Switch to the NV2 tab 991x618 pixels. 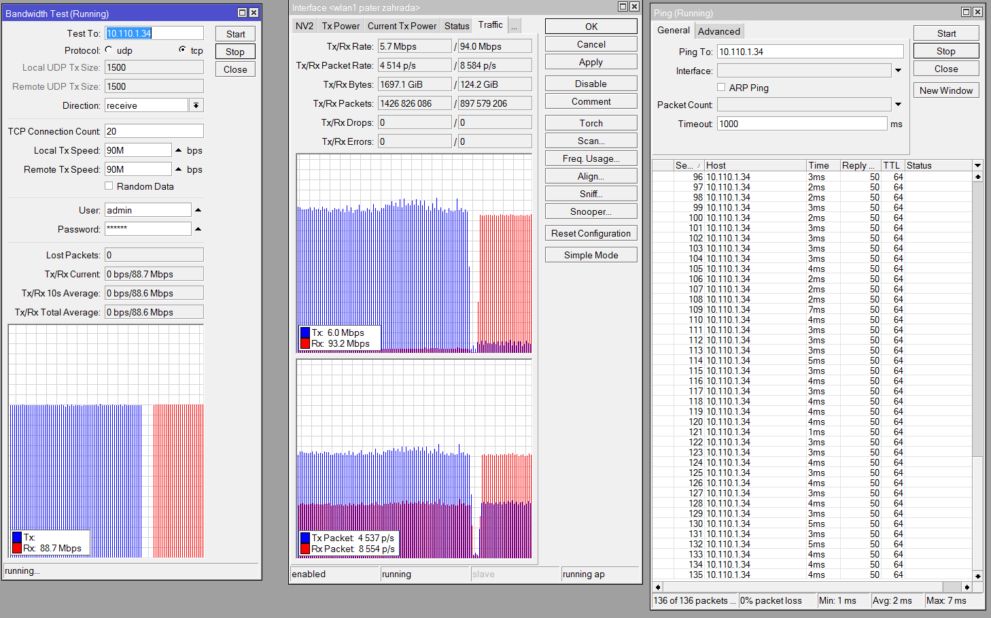[305, 26]
